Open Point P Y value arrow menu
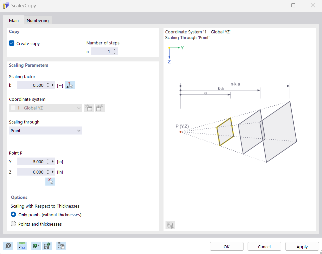The height and width of the screenshot is (254, 322). tap(53, 162)
